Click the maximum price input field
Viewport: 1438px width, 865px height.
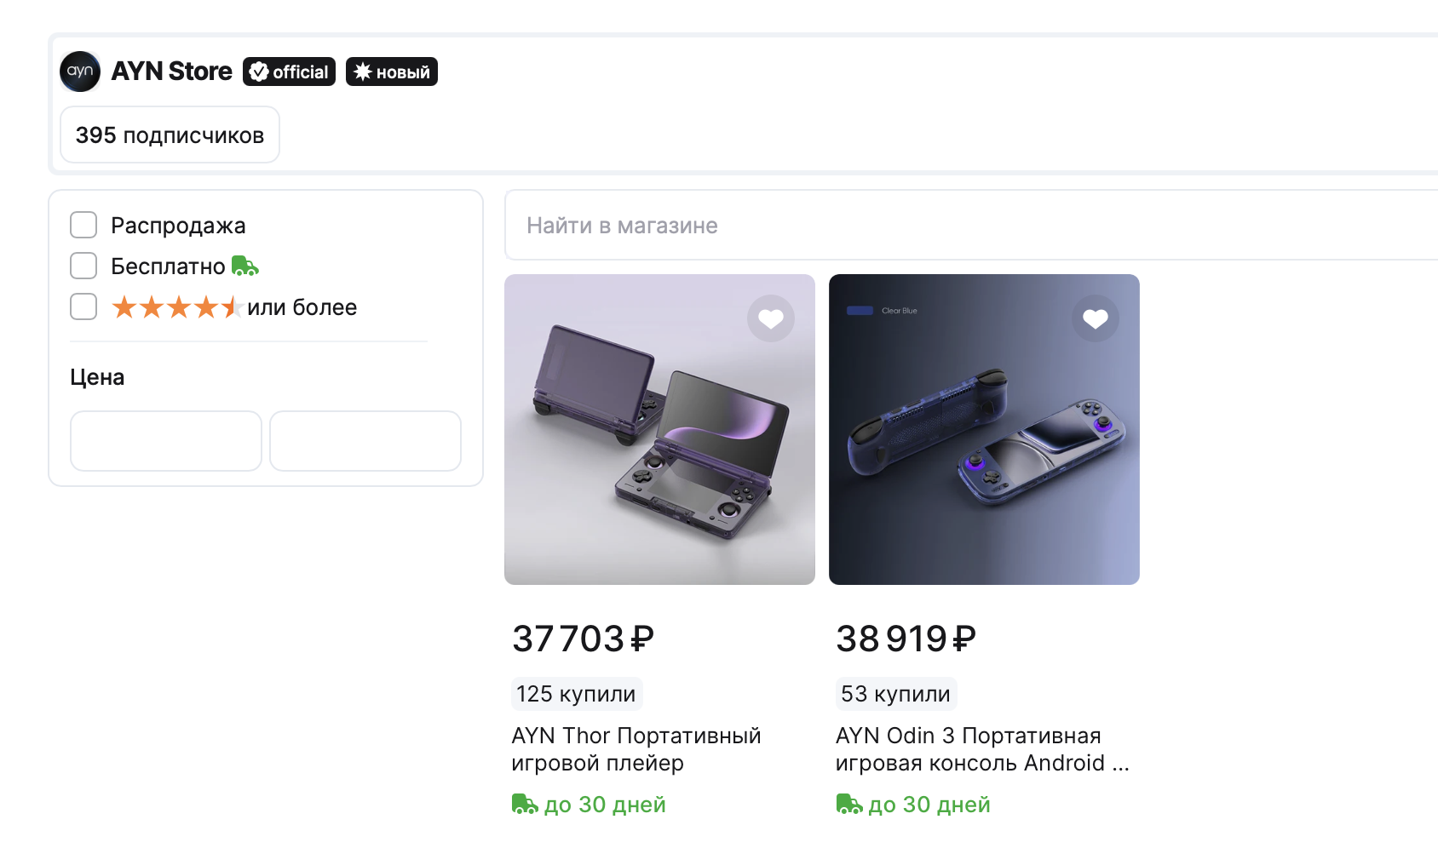point(365,441)
